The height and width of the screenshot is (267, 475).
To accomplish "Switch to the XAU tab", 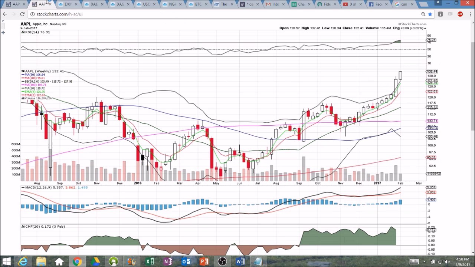I will (94, 4).
